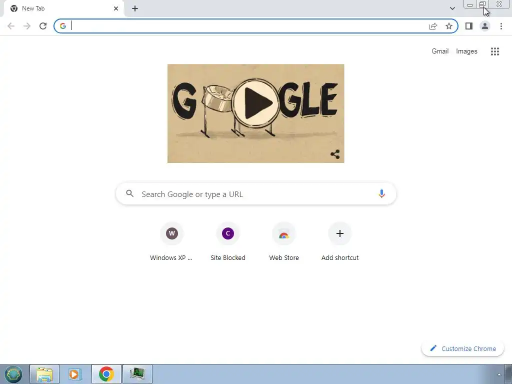Select the New Tab tab
Screen dimensions: 512x384
tap(63, 8)
